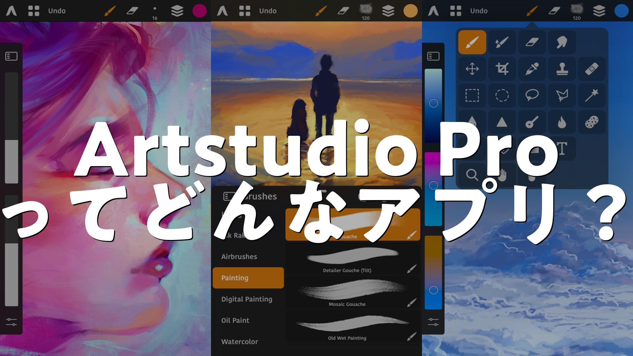The width and height of the screenshot is (633, 356).
Task: Select the Magic wand tool
Action: pos(592,96)
